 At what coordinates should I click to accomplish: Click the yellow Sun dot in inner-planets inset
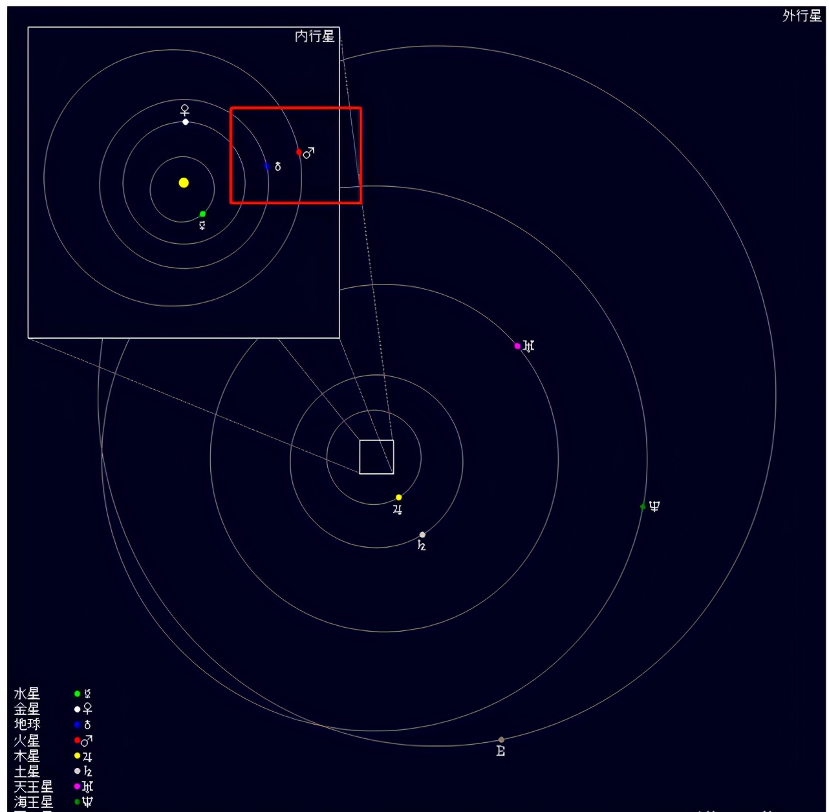(184, 183)
